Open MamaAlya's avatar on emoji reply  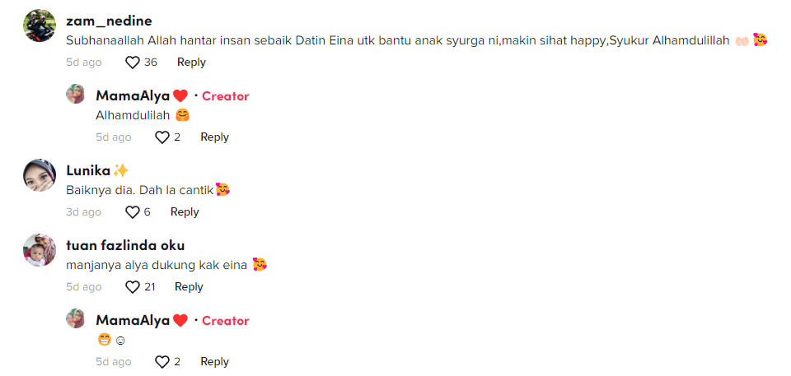point(76,318)
